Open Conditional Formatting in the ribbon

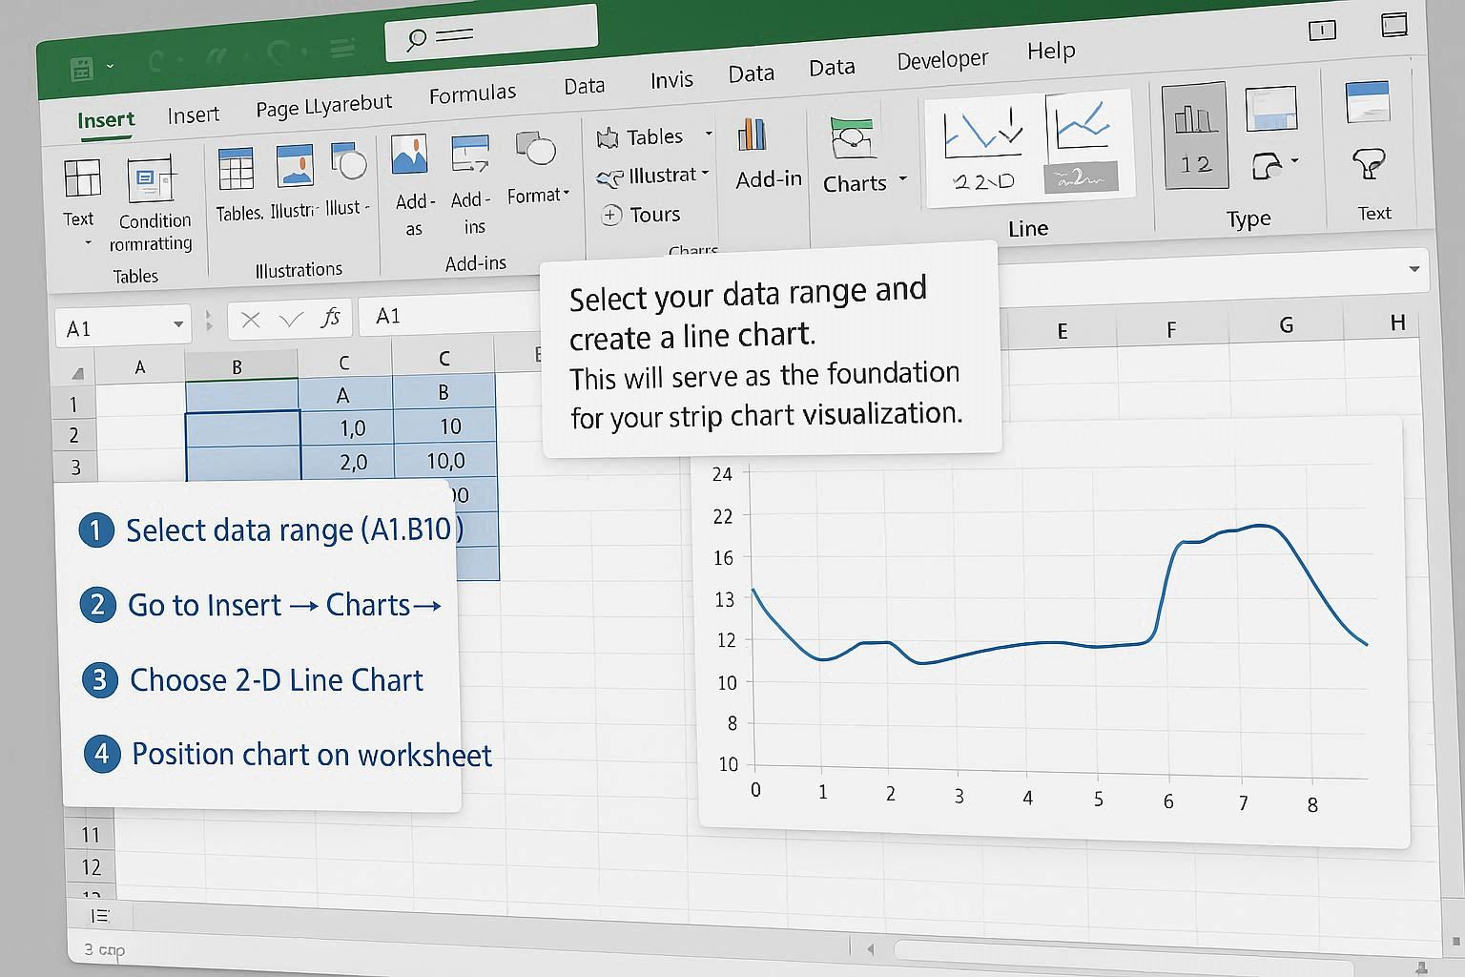pos(150,181)
